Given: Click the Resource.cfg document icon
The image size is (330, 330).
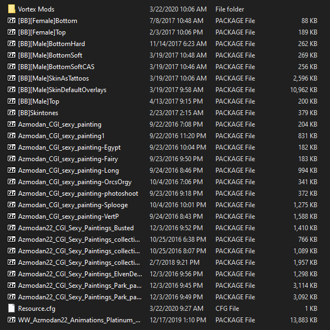Looking at the screenshot, I should point(12,308).
